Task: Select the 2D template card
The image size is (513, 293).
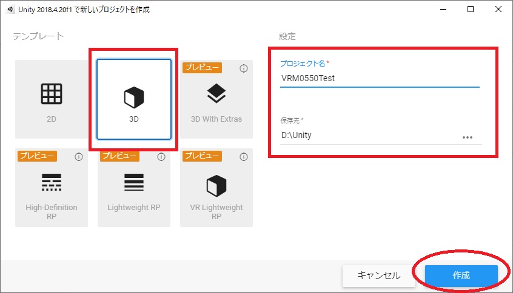Action: (x=52, y=99)
